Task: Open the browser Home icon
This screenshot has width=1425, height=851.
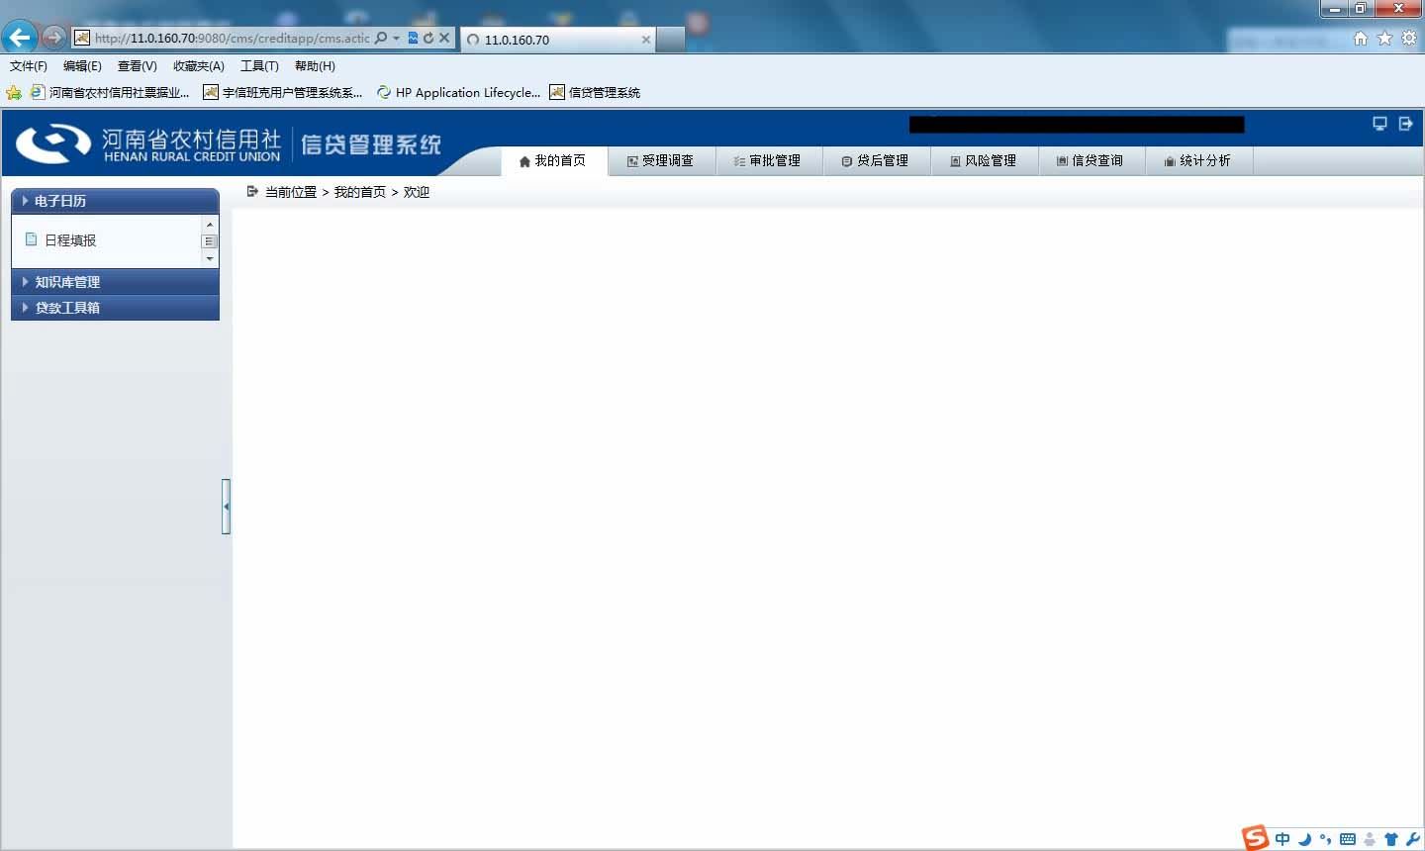Action: 1361,38
